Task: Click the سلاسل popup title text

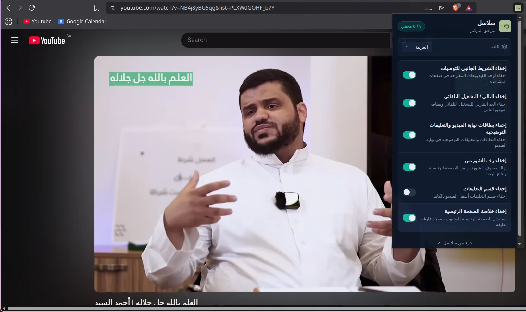Action: pos(486,23)
